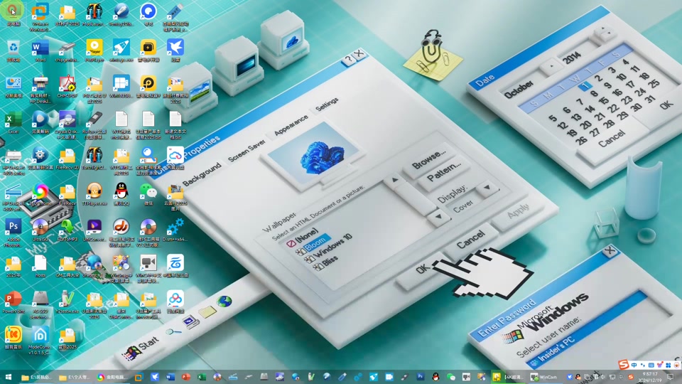Screen dimensions: 682x384
Task: Open Adobe Photoshop desktop shortcut
Action: 13,233
